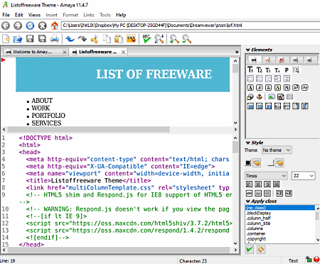Open a document from folder

pos(18,39)
